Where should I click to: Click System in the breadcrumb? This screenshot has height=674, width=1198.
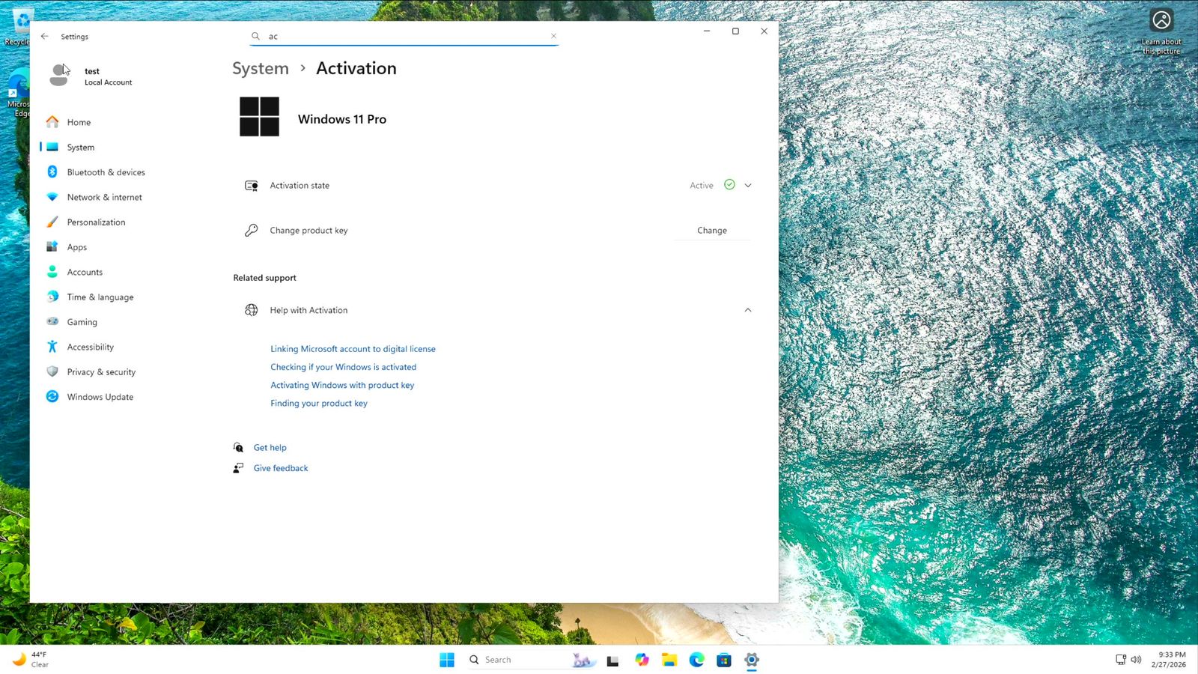coord(260,68)
